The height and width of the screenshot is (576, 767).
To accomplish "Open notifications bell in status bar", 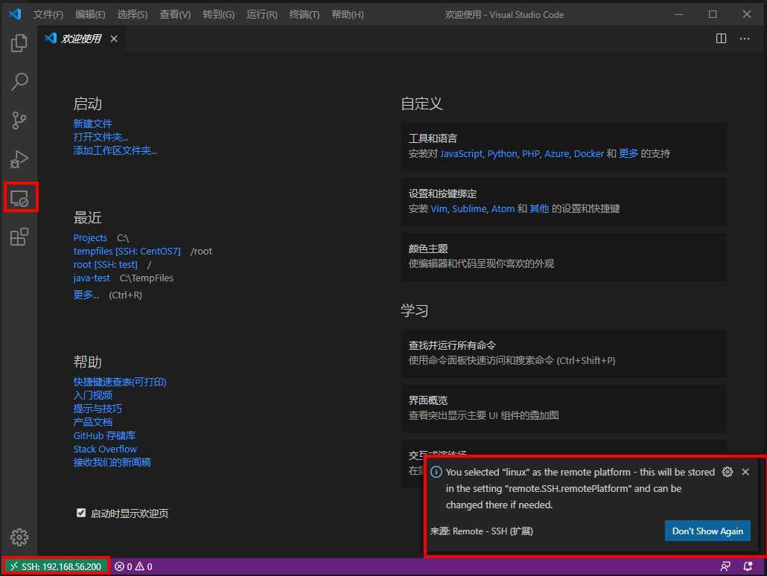I will tap(748, 566).
